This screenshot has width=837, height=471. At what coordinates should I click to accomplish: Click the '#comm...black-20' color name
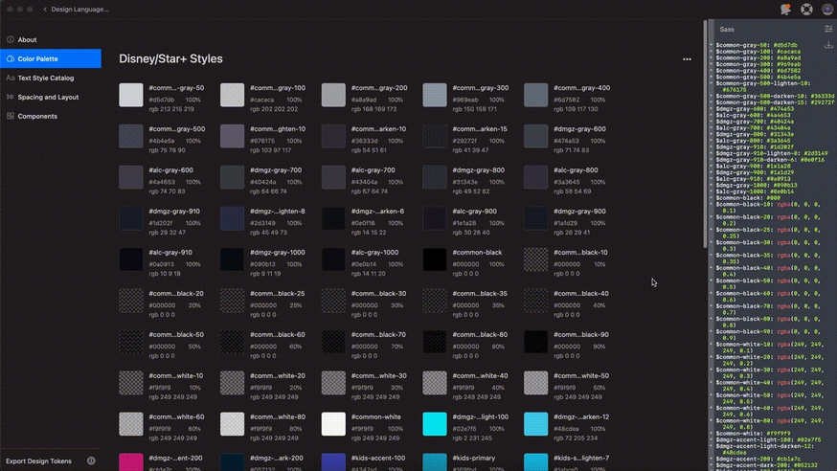tap(176, 293)
